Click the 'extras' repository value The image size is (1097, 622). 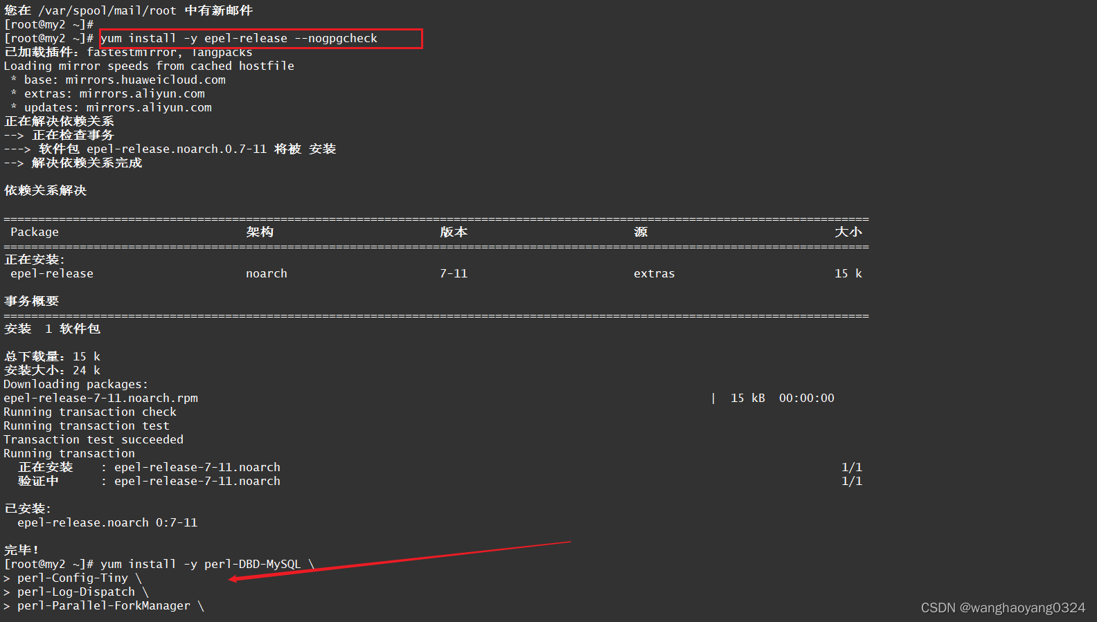click(654, 274)
